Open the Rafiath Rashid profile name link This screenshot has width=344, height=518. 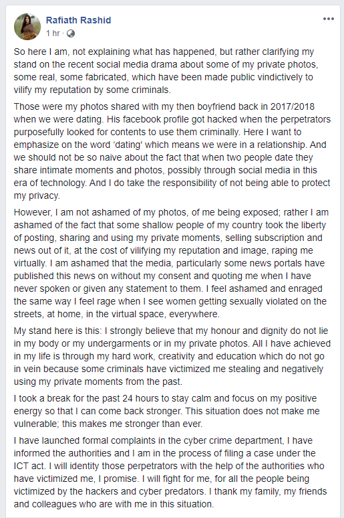tap(79, 20)
